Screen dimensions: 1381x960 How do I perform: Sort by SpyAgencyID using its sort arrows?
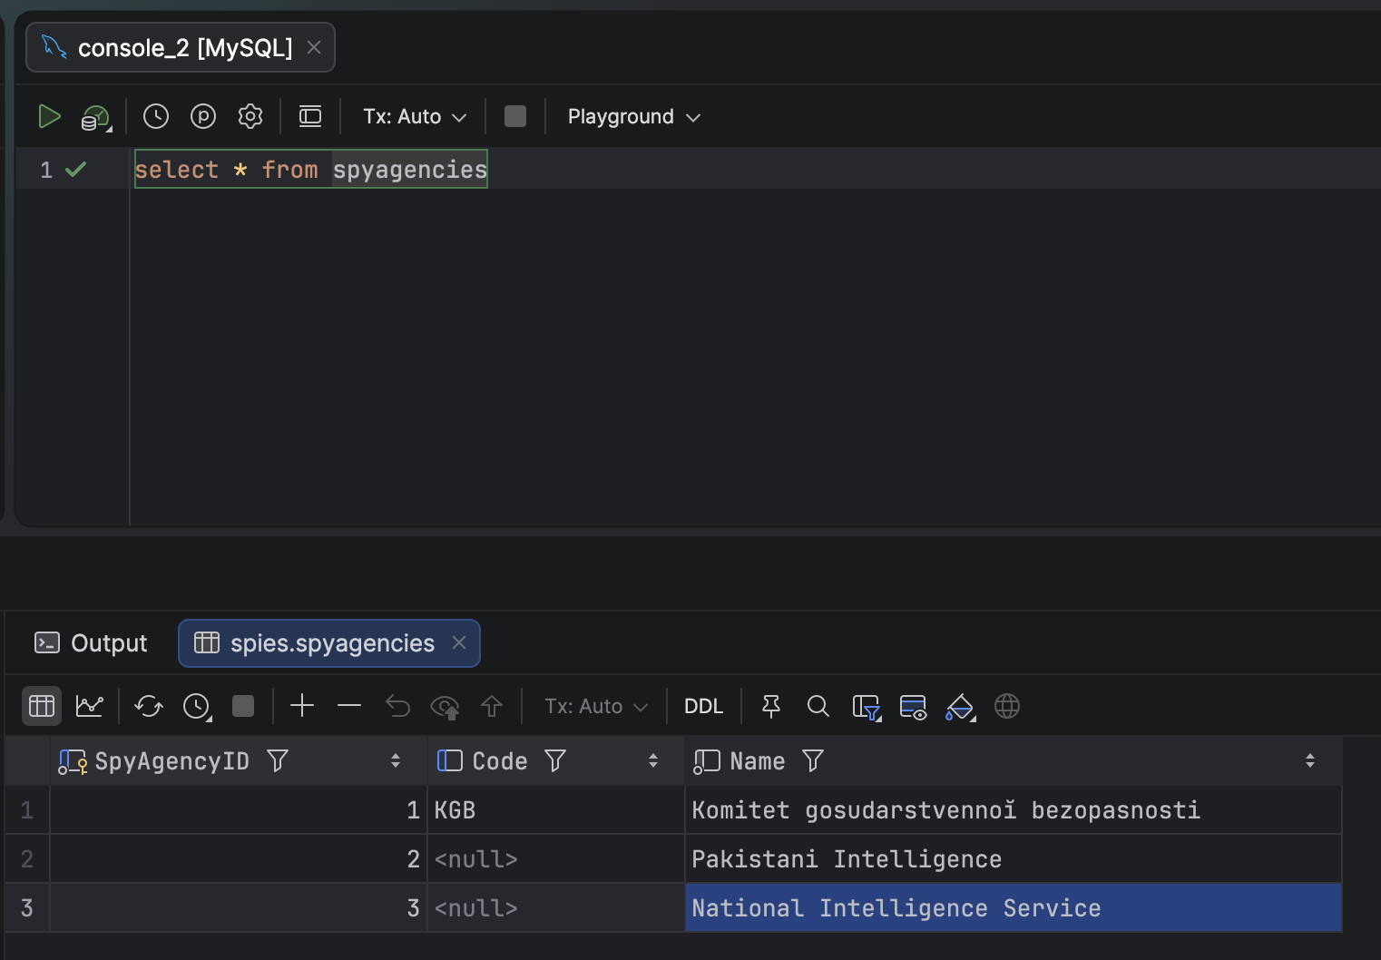point(396,760)
